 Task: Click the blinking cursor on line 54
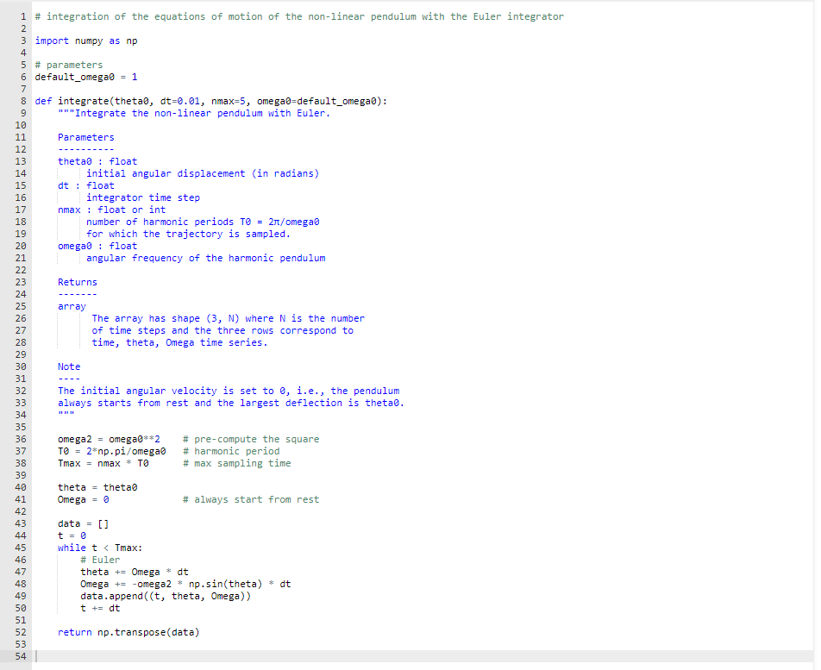click(34, 656)
